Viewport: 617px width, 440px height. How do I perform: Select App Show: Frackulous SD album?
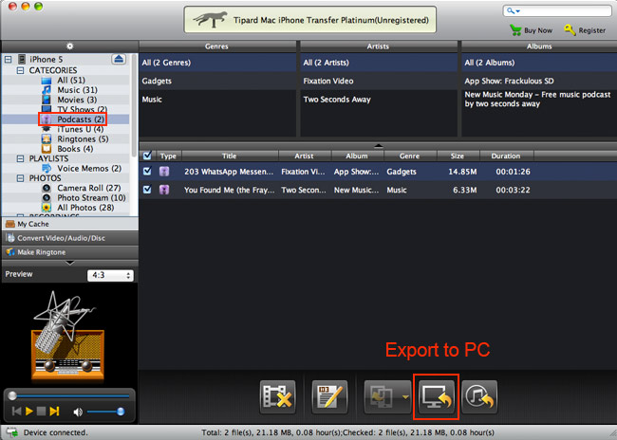539,81
